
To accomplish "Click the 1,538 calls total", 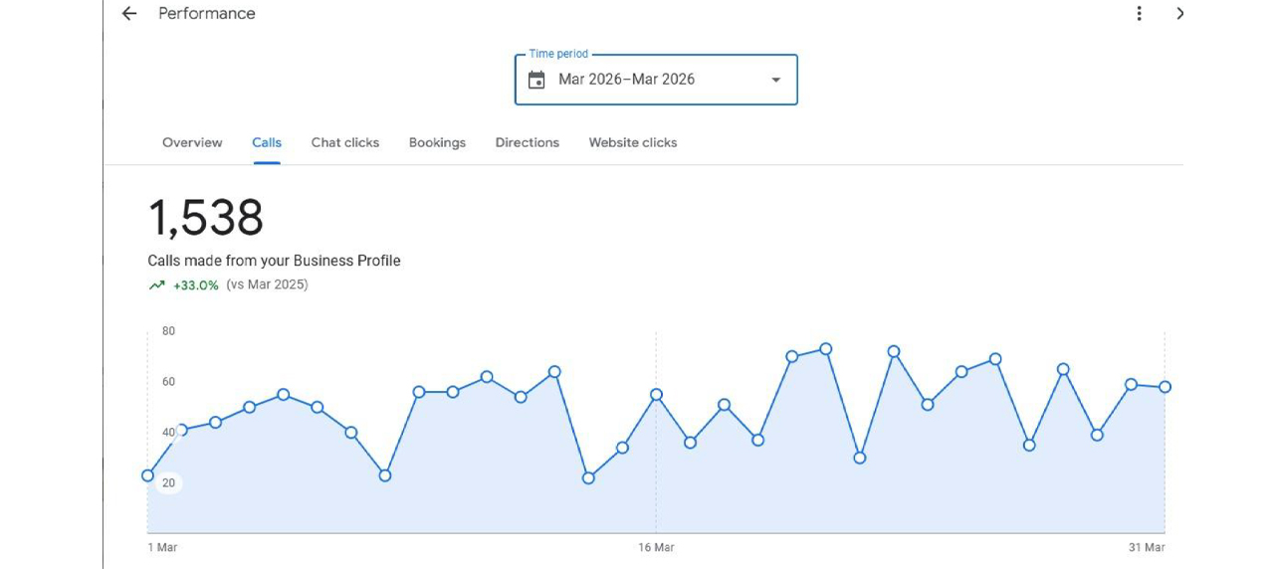I will coord(206,218).
